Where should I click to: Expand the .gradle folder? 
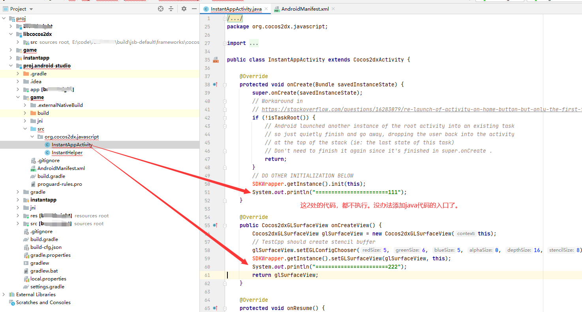click(x=18, y=74)
